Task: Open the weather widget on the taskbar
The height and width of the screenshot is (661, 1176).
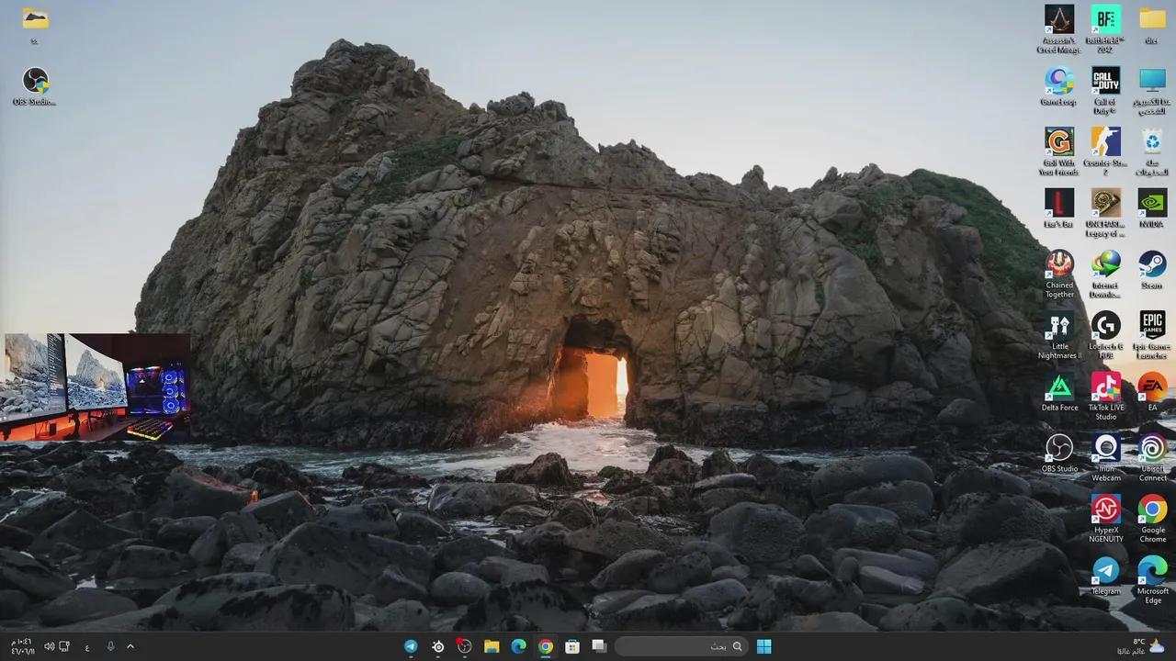Action: pos(1144,646)
